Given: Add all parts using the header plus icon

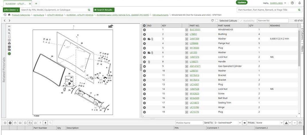Looking at the screenshot, I should [x=144, y=26].
